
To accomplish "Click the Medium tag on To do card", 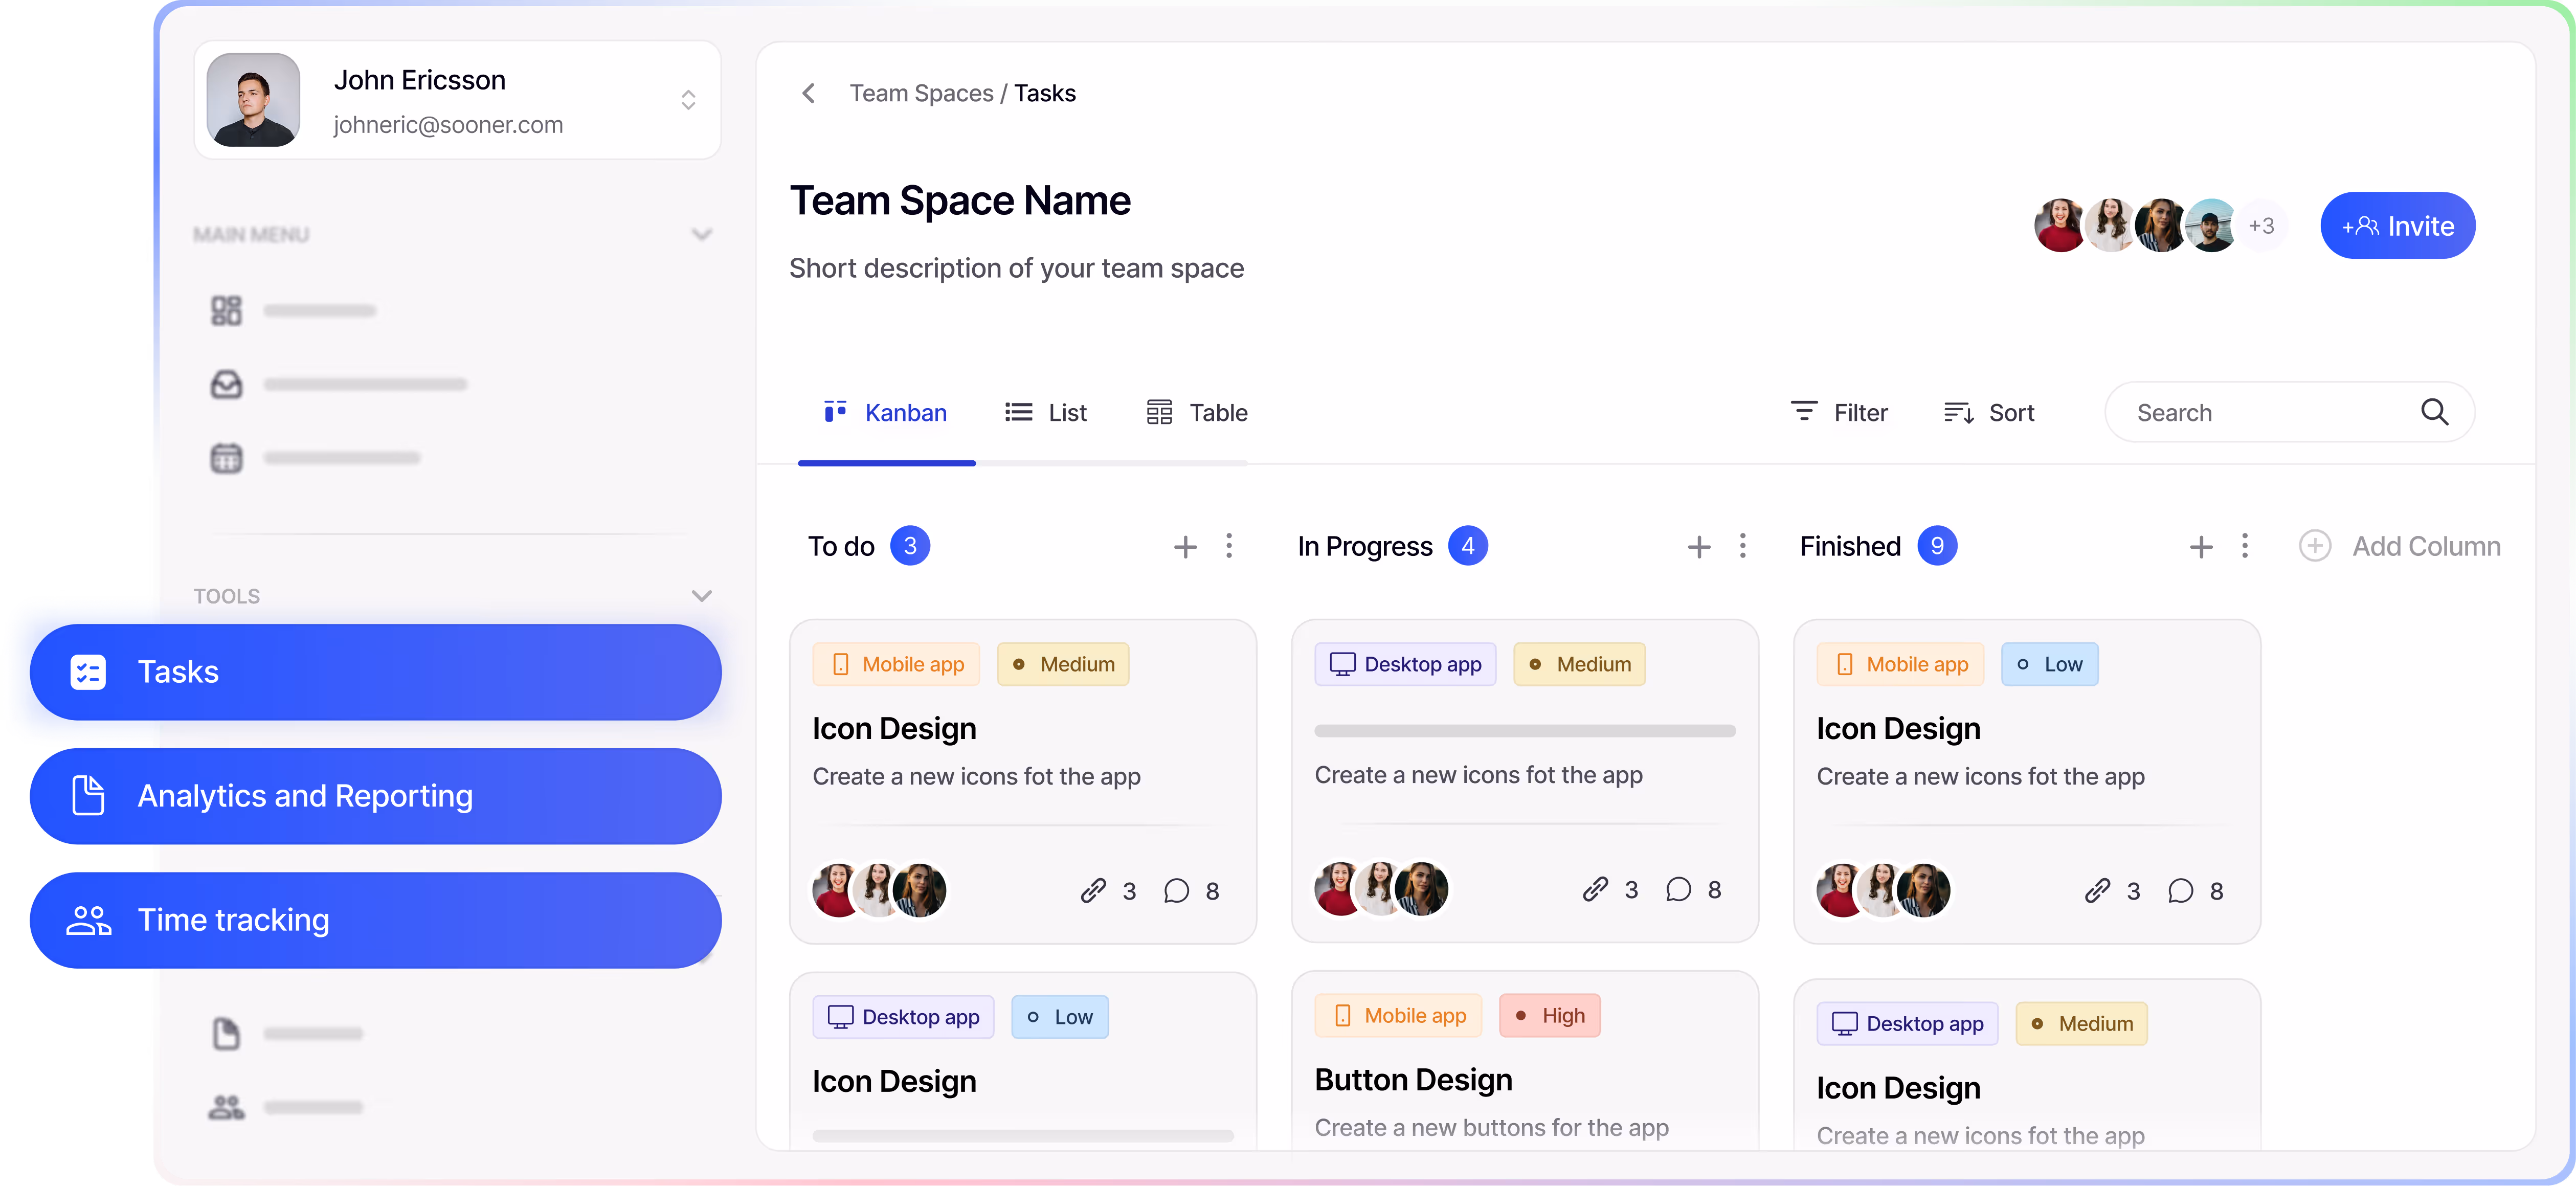I will pos(1063,664).
